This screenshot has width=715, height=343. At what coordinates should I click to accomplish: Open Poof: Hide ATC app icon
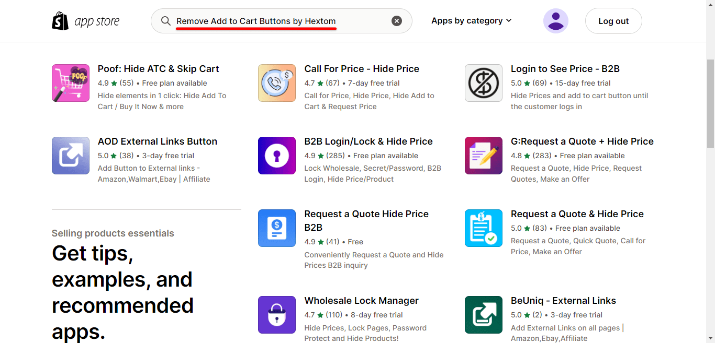71,83
